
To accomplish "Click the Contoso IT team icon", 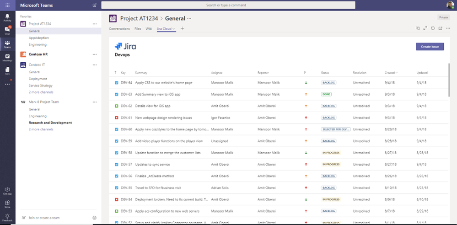I will tap(23, 64).
